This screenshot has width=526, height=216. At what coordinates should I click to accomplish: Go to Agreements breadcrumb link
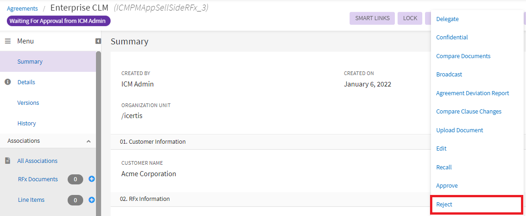coord(22,9)
